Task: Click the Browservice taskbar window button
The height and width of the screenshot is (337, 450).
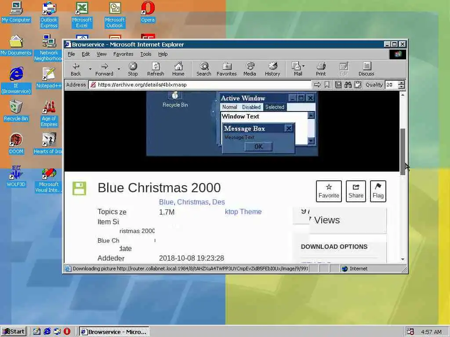Action: pyautogui.click(x=114, y=332)
